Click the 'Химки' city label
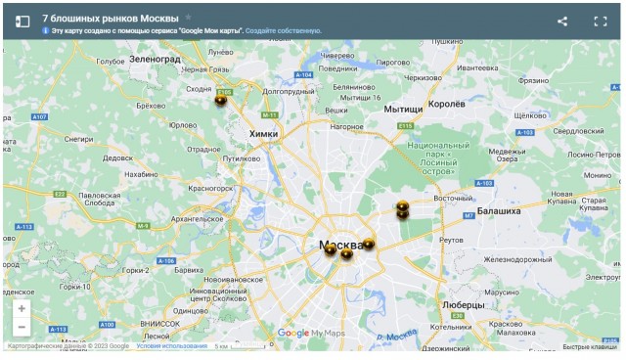626x360 pixels. [x=263, y=134]
